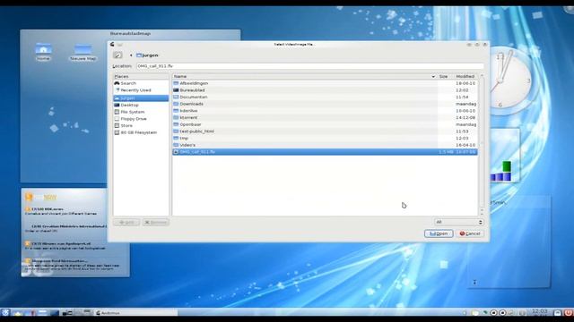Click the Add bookmark button
The height and width of the screenshot is (322, 574).
[x=126, y=222]
